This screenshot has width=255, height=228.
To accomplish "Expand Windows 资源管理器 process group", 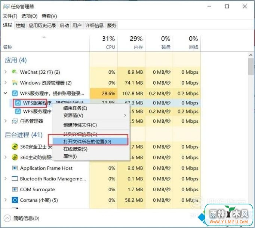I will coord(6,83).
